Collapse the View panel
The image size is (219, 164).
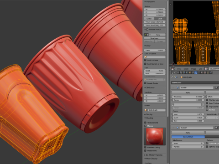pos(145,46)
